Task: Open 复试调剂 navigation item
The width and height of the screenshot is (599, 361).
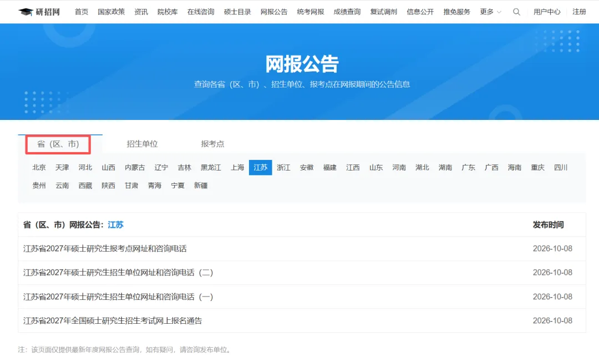Action: point(384,12)
